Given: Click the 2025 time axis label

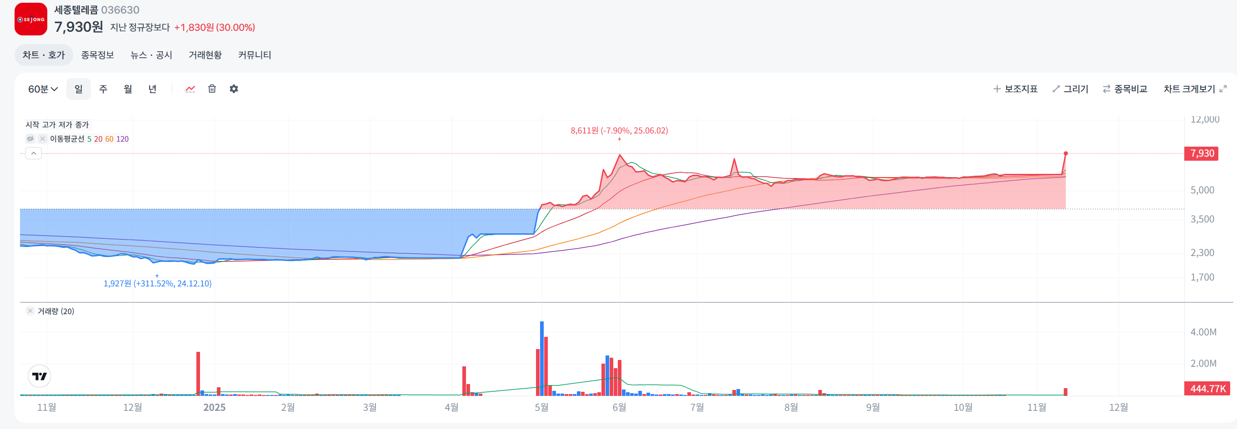Looking at the screenshot, I should pyautogui.click(x=214, y=407).
